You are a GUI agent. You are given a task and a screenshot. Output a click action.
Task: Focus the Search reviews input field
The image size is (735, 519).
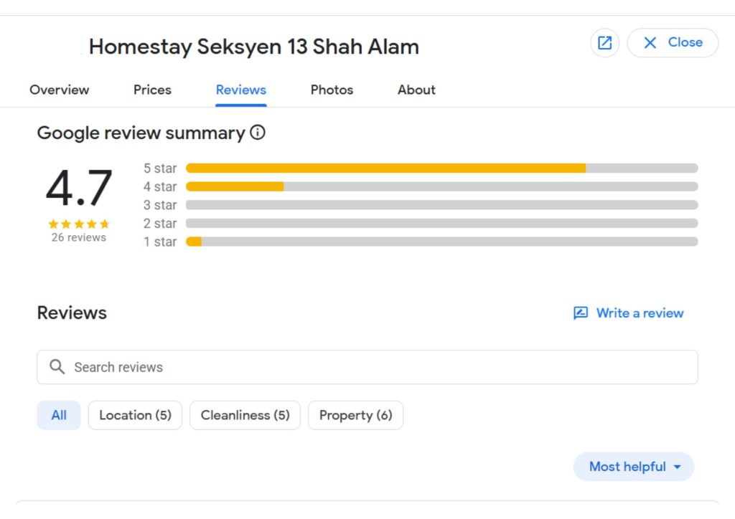tap(380, 367)
